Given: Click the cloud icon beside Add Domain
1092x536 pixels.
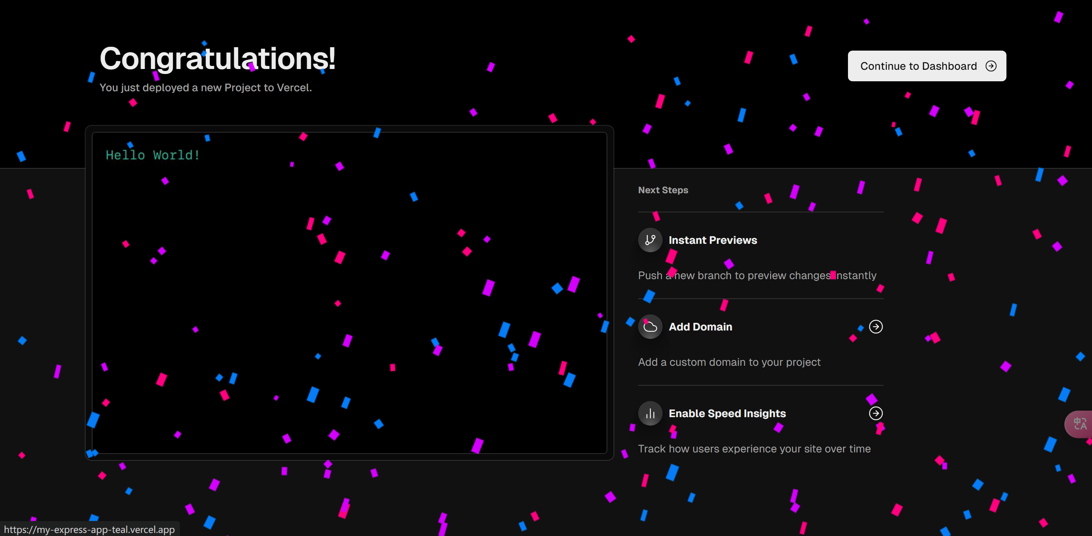Looking at the screenshot, I should 650,327.
